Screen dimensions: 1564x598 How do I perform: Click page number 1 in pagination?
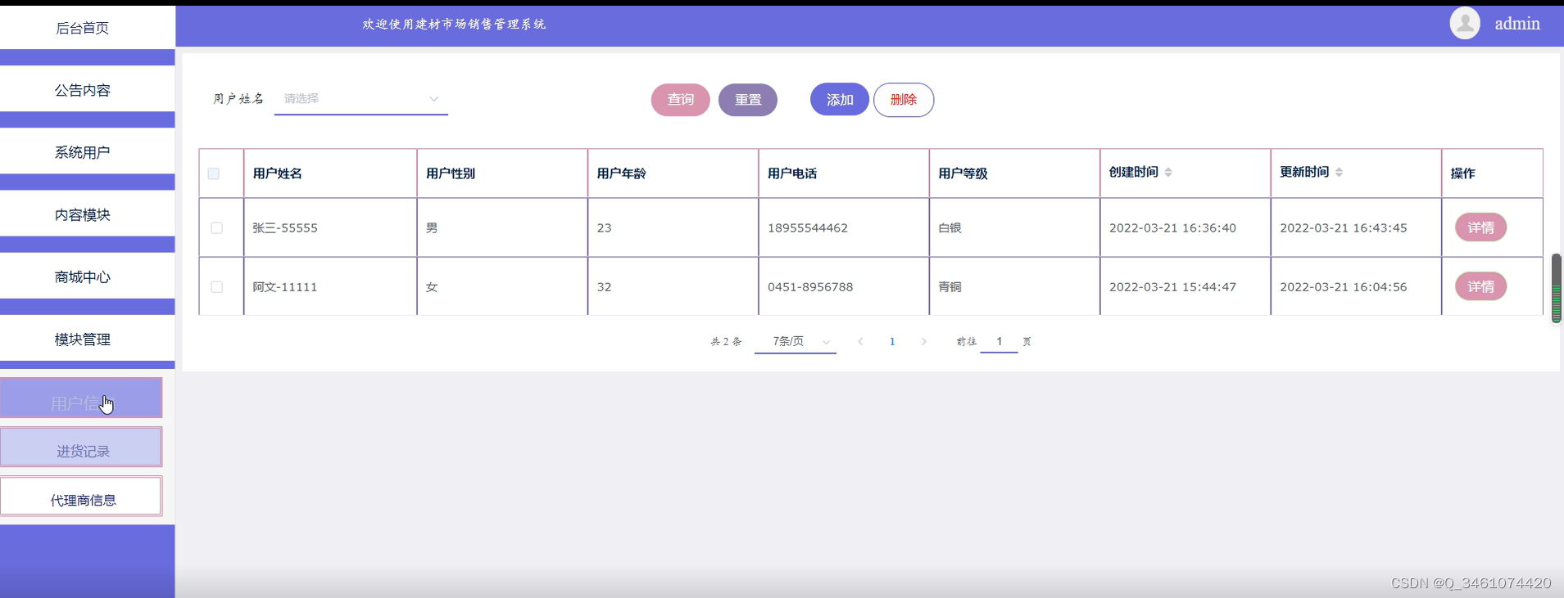tap(892, 341)
